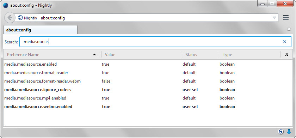Image resolution: width=296 pixels, height=138 pixels.
Task: Select media.mediasource.ignore_codecs row
Action: pos(148,90)
